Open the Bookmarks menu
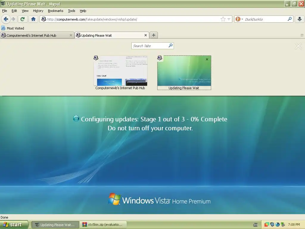This screenshot has width=305, height=229. coord(56,11)
